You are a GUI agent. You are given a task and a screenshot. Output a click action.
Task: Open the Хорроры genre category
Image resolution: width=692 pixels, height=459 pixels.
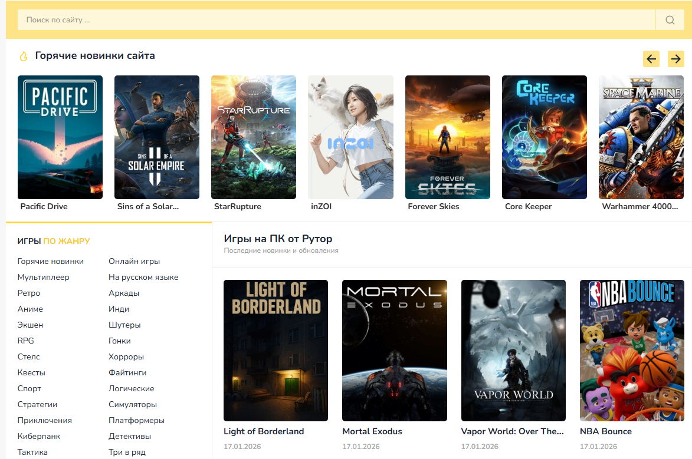point(126,357)
